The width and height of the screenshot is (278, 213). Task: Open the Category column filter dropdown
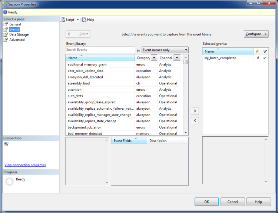(154, 58)
